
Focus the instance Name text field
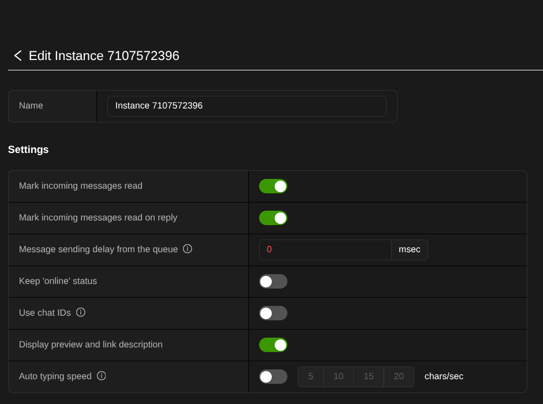[247, 106]
